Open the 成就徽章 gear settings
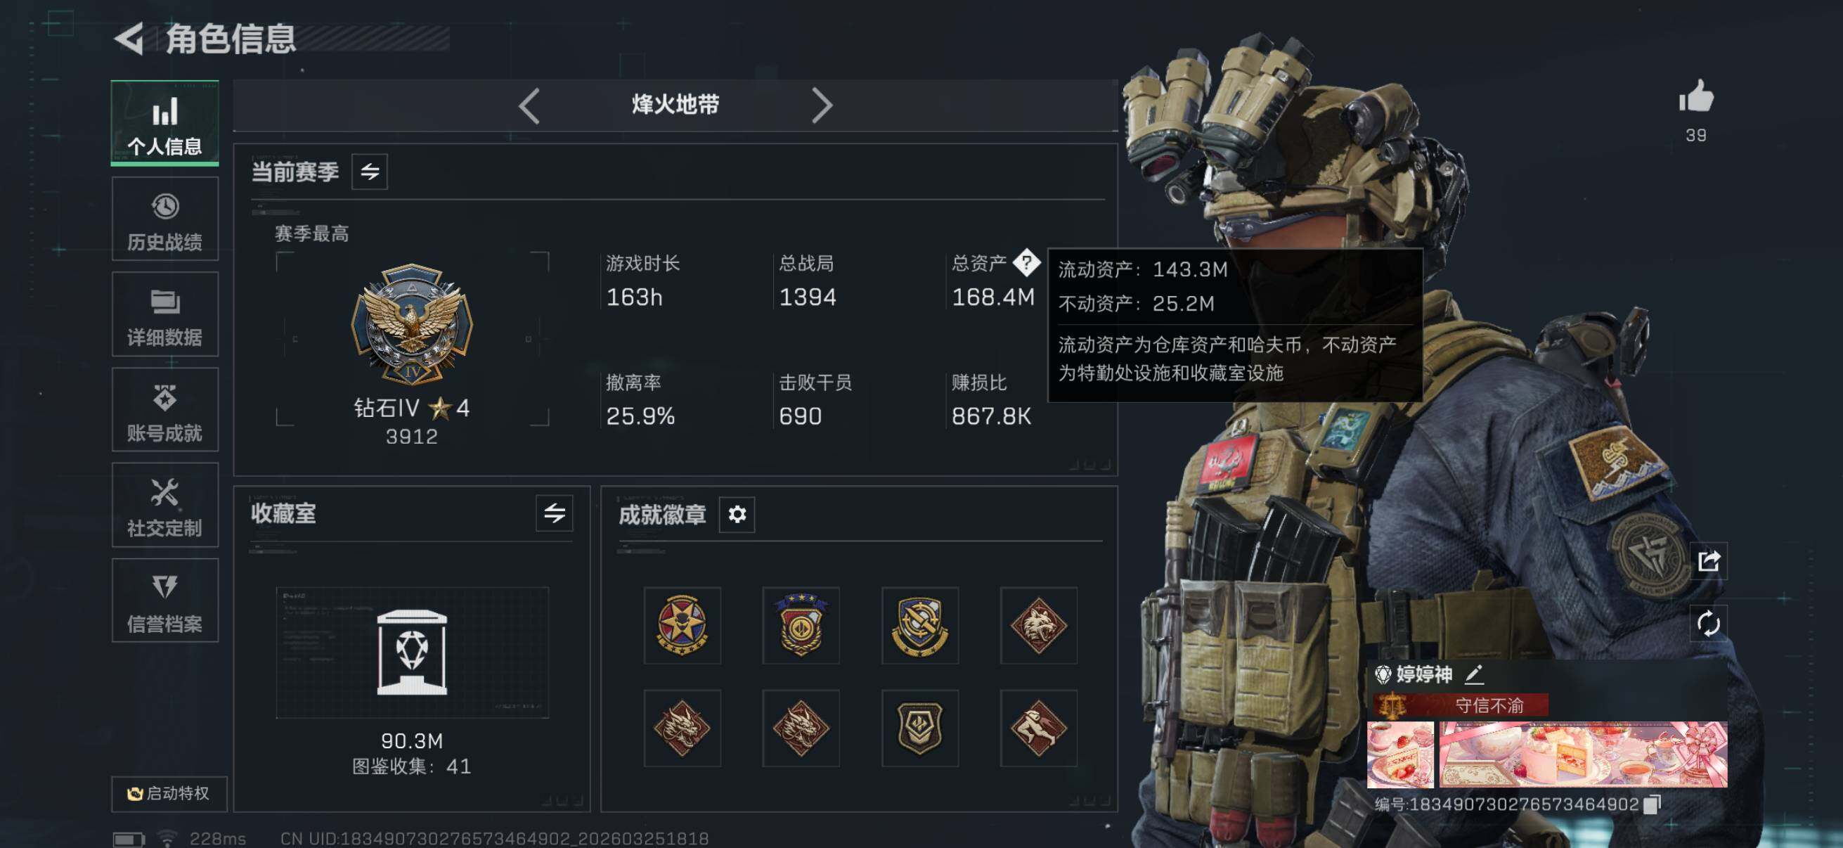Image resolution: width=1843 pixels, height=848 pixels. (737, 514)
